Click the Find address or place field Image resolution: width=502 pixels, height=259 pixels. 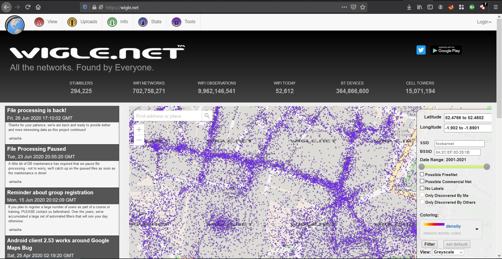pyautogui.click(x=168, y=116)
